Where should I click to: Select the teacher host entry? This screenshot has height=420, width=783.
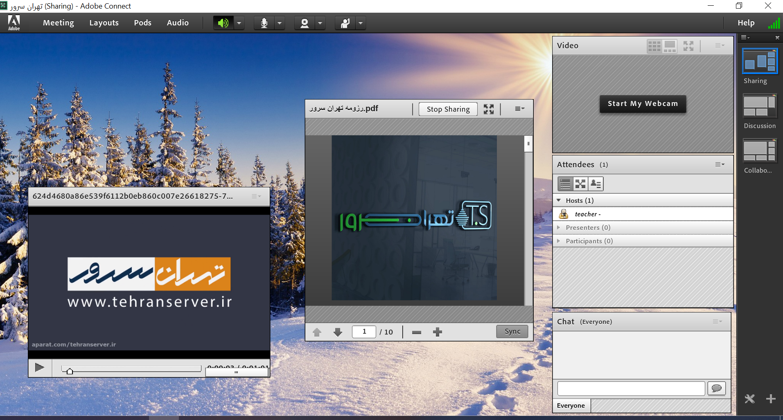[x=643, y=214]
